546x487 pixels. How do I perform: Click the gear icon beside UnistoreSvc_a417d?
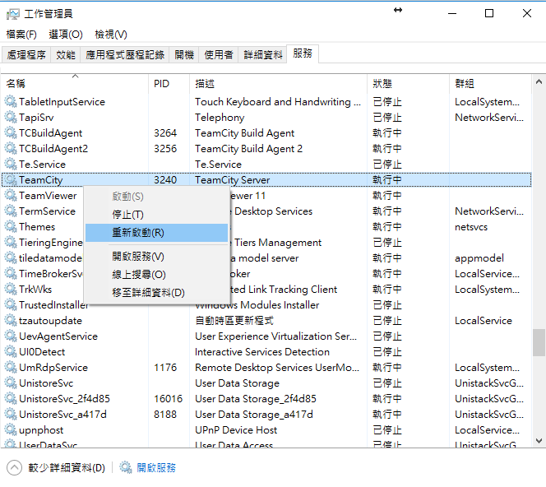click(x=11, y=414)
